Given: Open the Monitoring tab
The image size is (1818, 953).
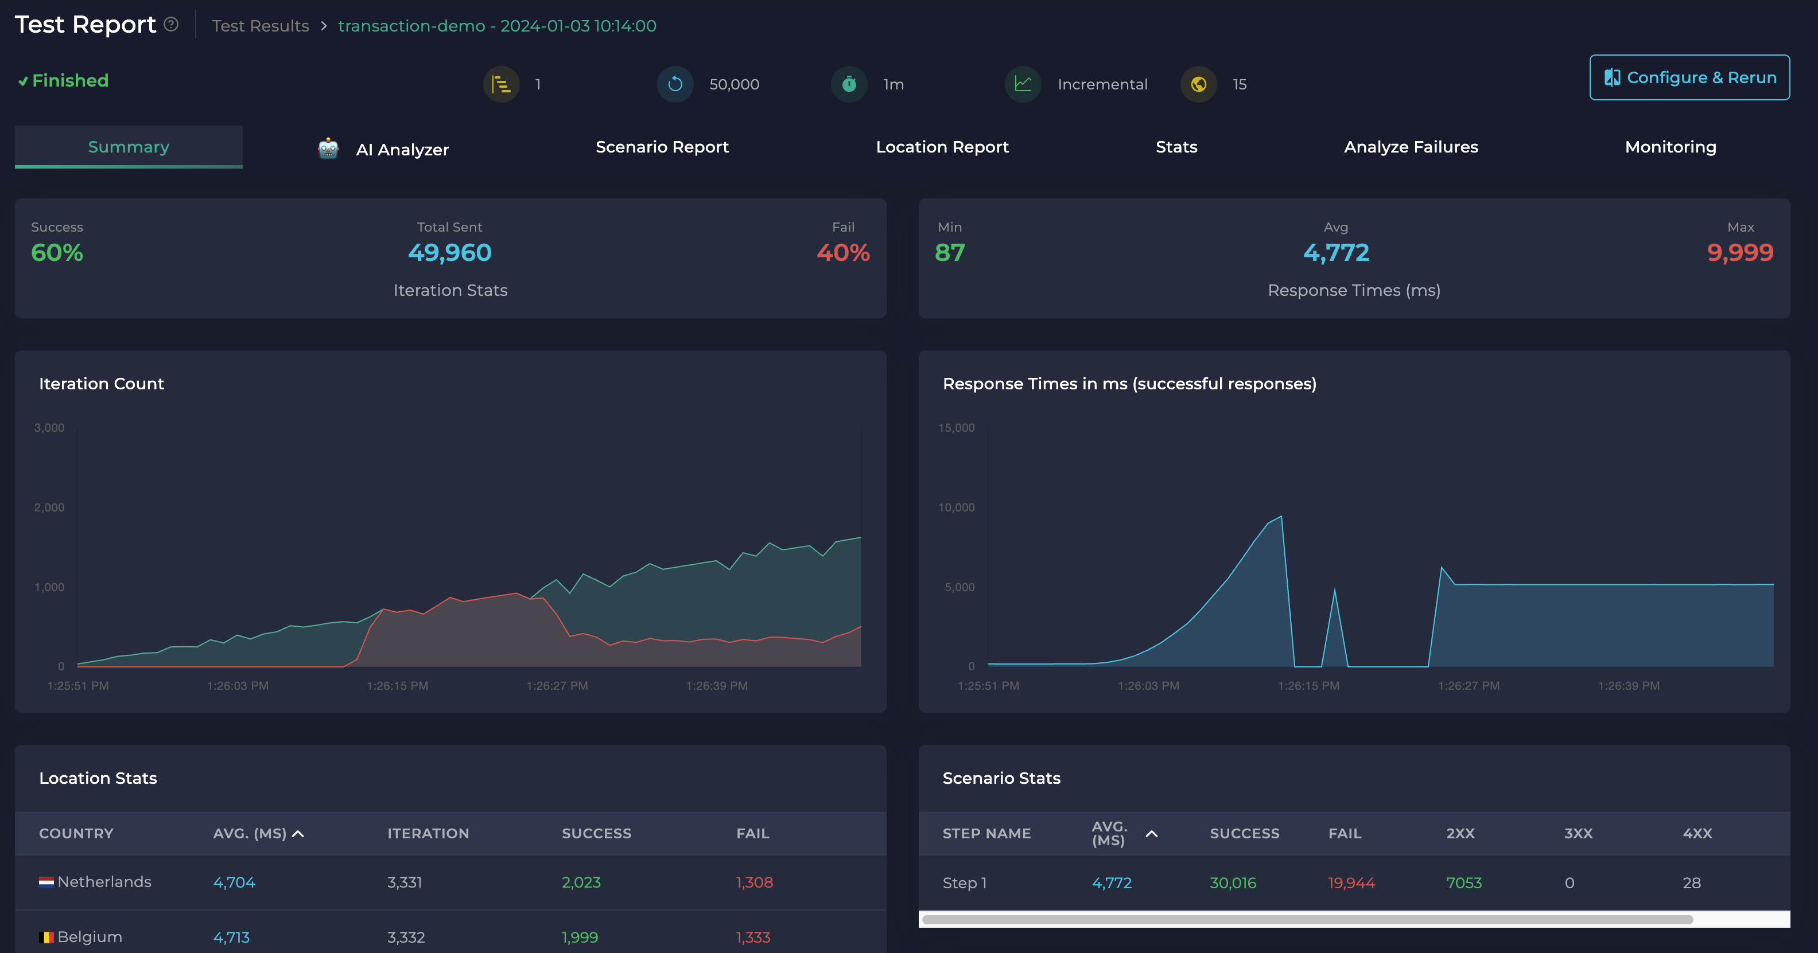Looking at the screenshot, I should 1670,147.
